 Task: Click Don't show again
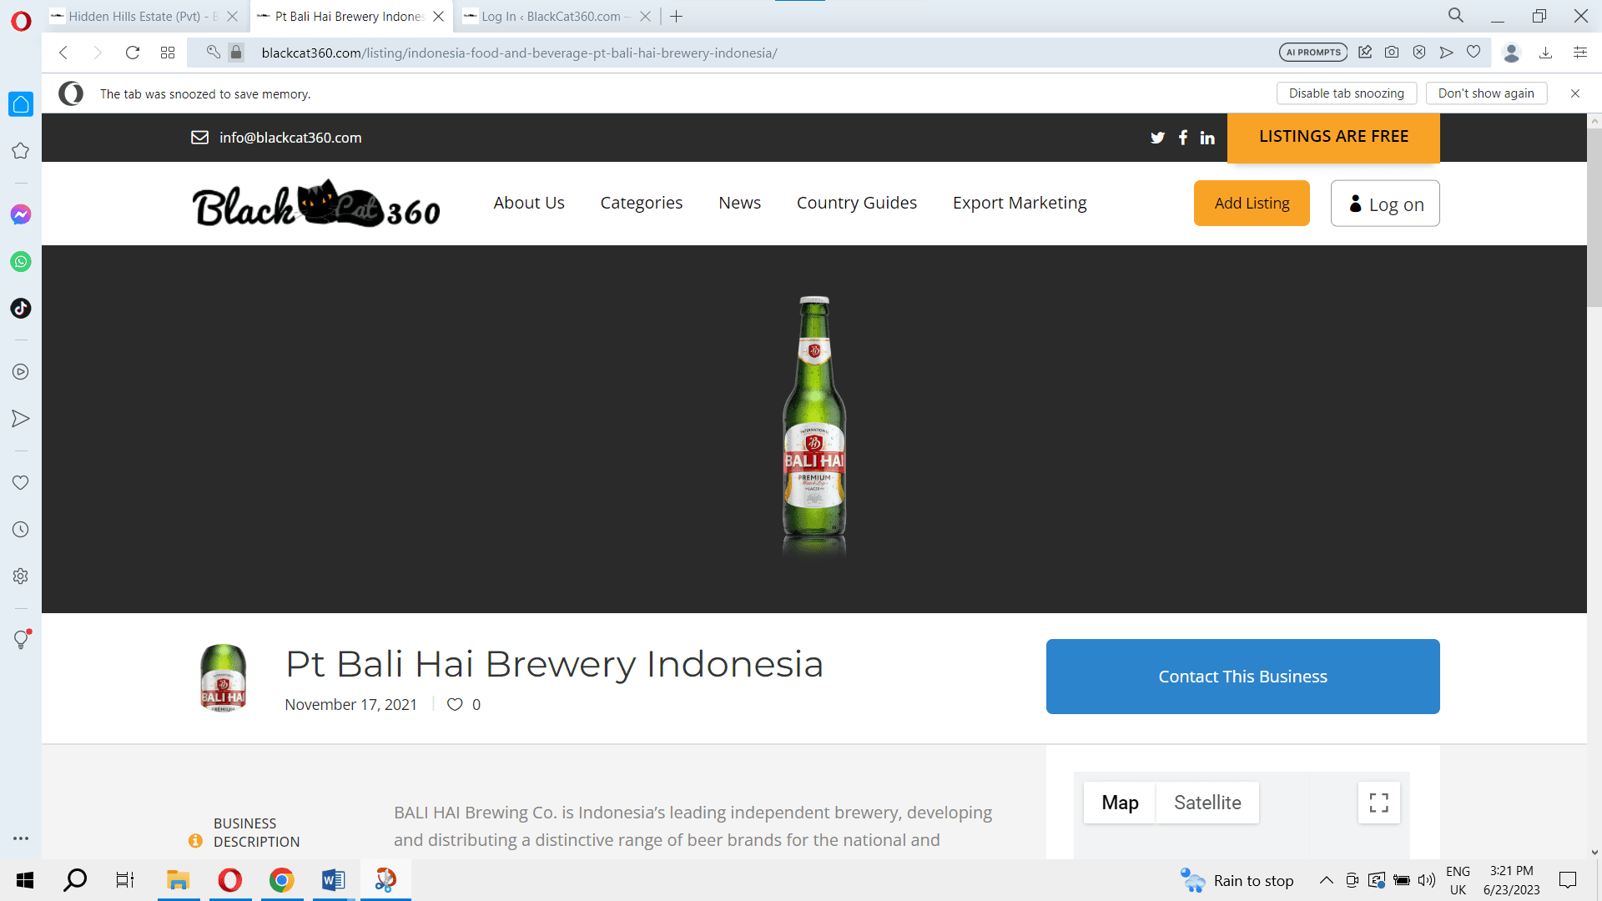point(1486,93)
